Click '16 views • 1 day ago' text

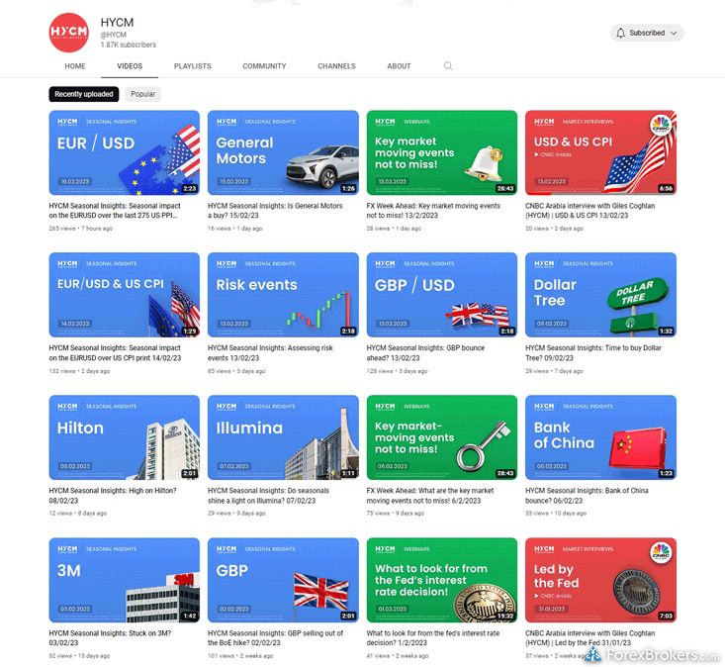click(x=234, y=229)
